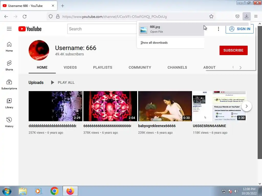Open the tracking protection shield icon
The height and width of the screenshot is (196, 262).
coord(51,17)
